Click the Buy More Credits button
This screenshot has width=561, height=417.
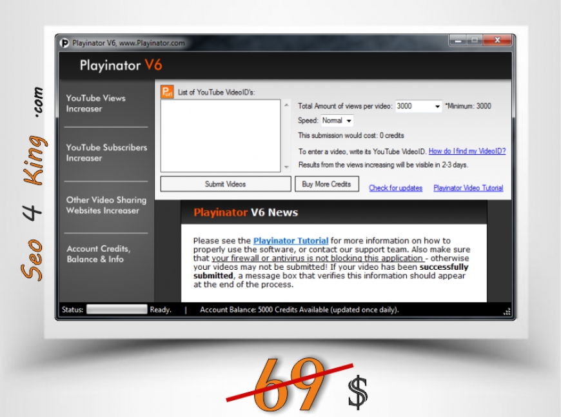[x=327, y=184]
